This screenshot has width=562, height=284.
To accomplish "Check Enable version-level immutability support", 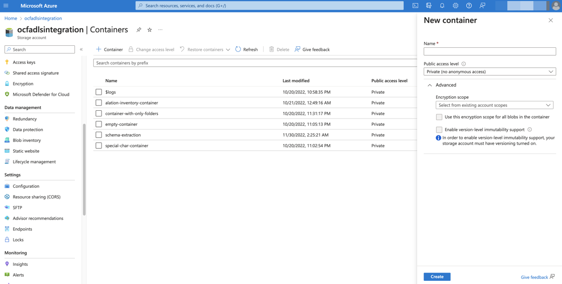I will pyautogui.click(x=439, y=130).
